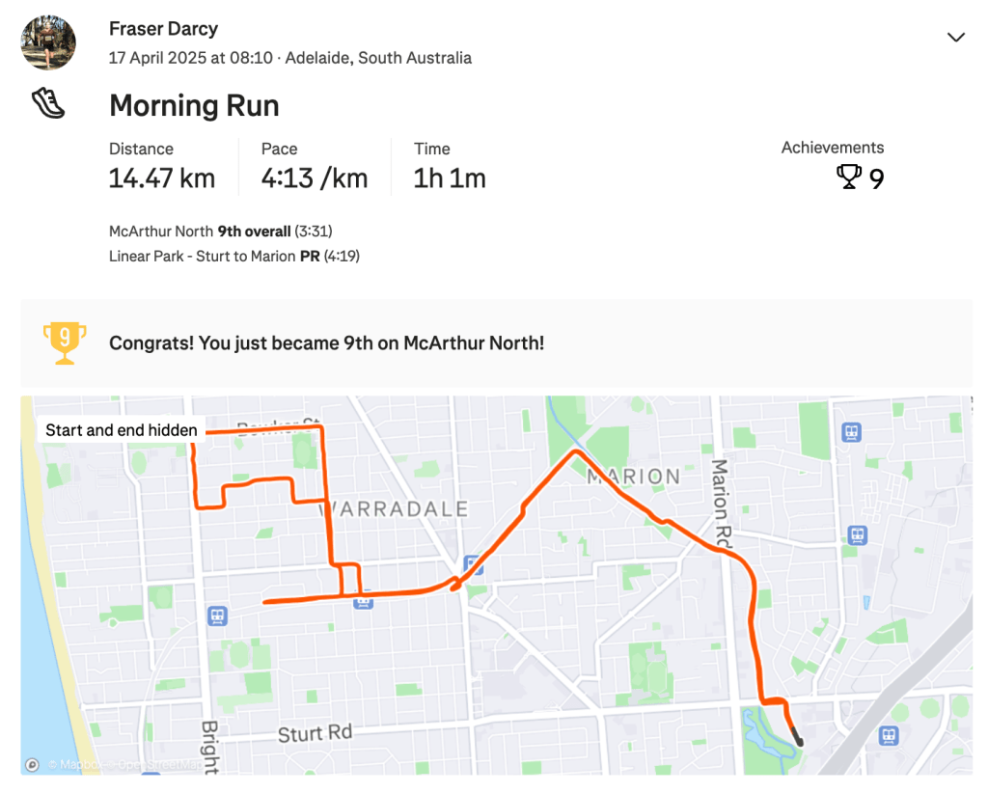Open the McArthur North segment result
Screen dimensions: 988x793
221,231
